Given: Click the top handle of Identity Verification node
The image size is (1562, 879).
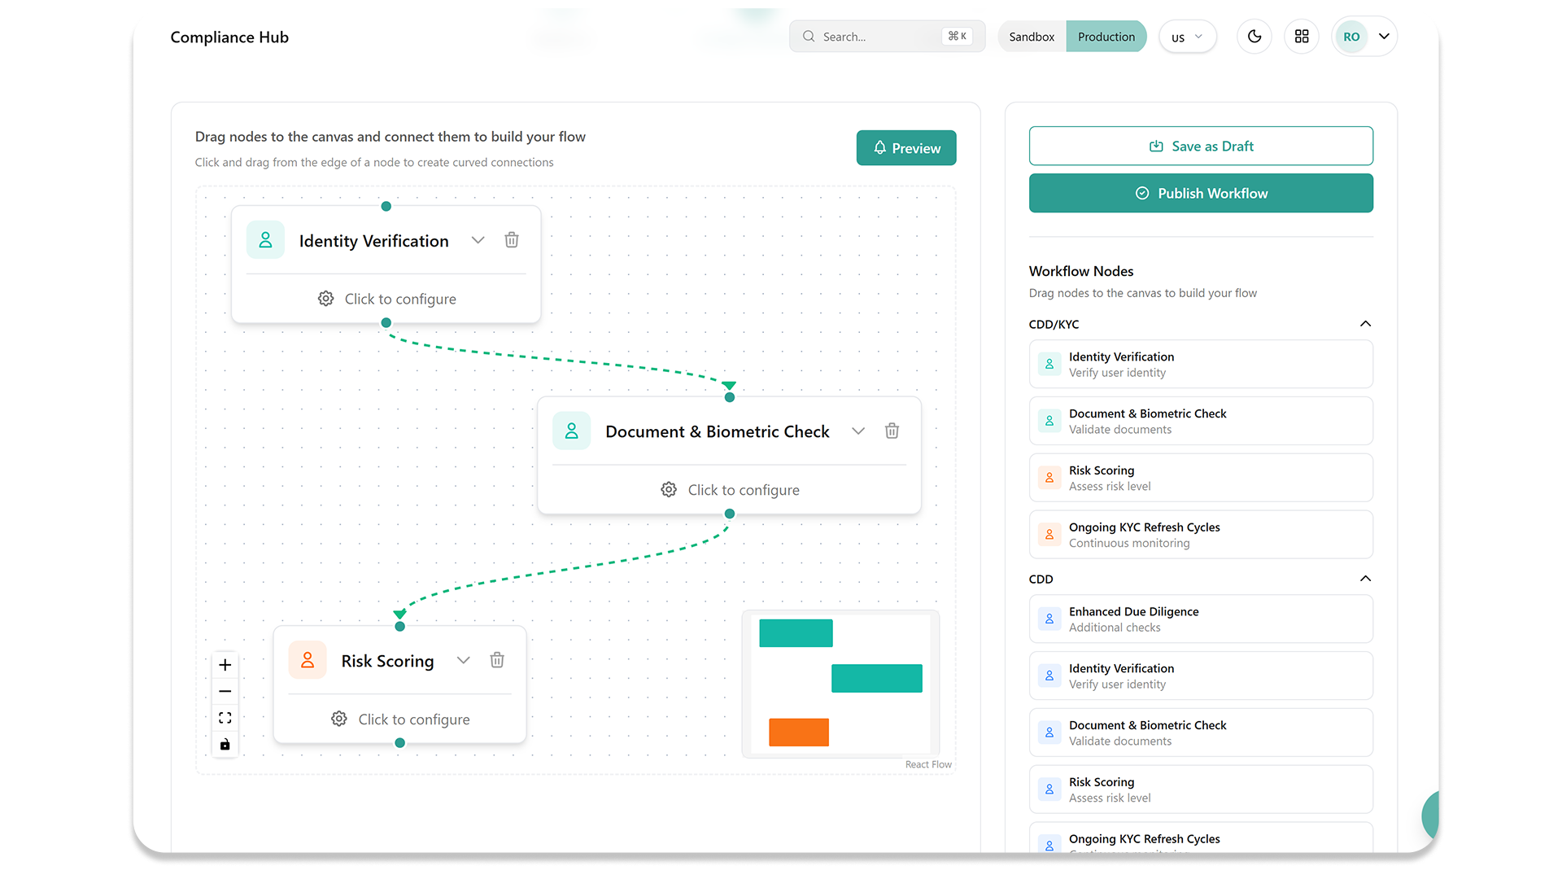Looking at the screenshot, I should point(386,206).
